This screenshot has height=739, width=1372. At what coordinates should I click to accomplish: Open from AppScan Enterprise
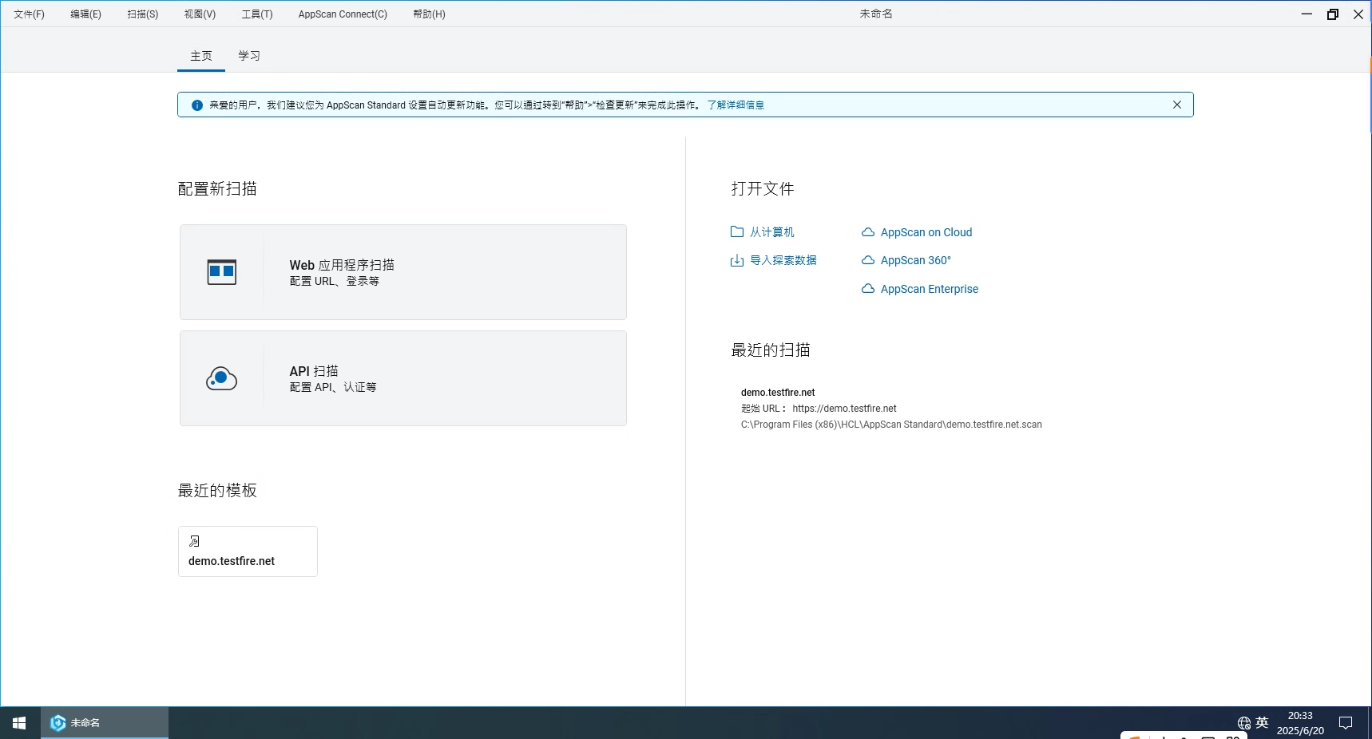point(930,289)
